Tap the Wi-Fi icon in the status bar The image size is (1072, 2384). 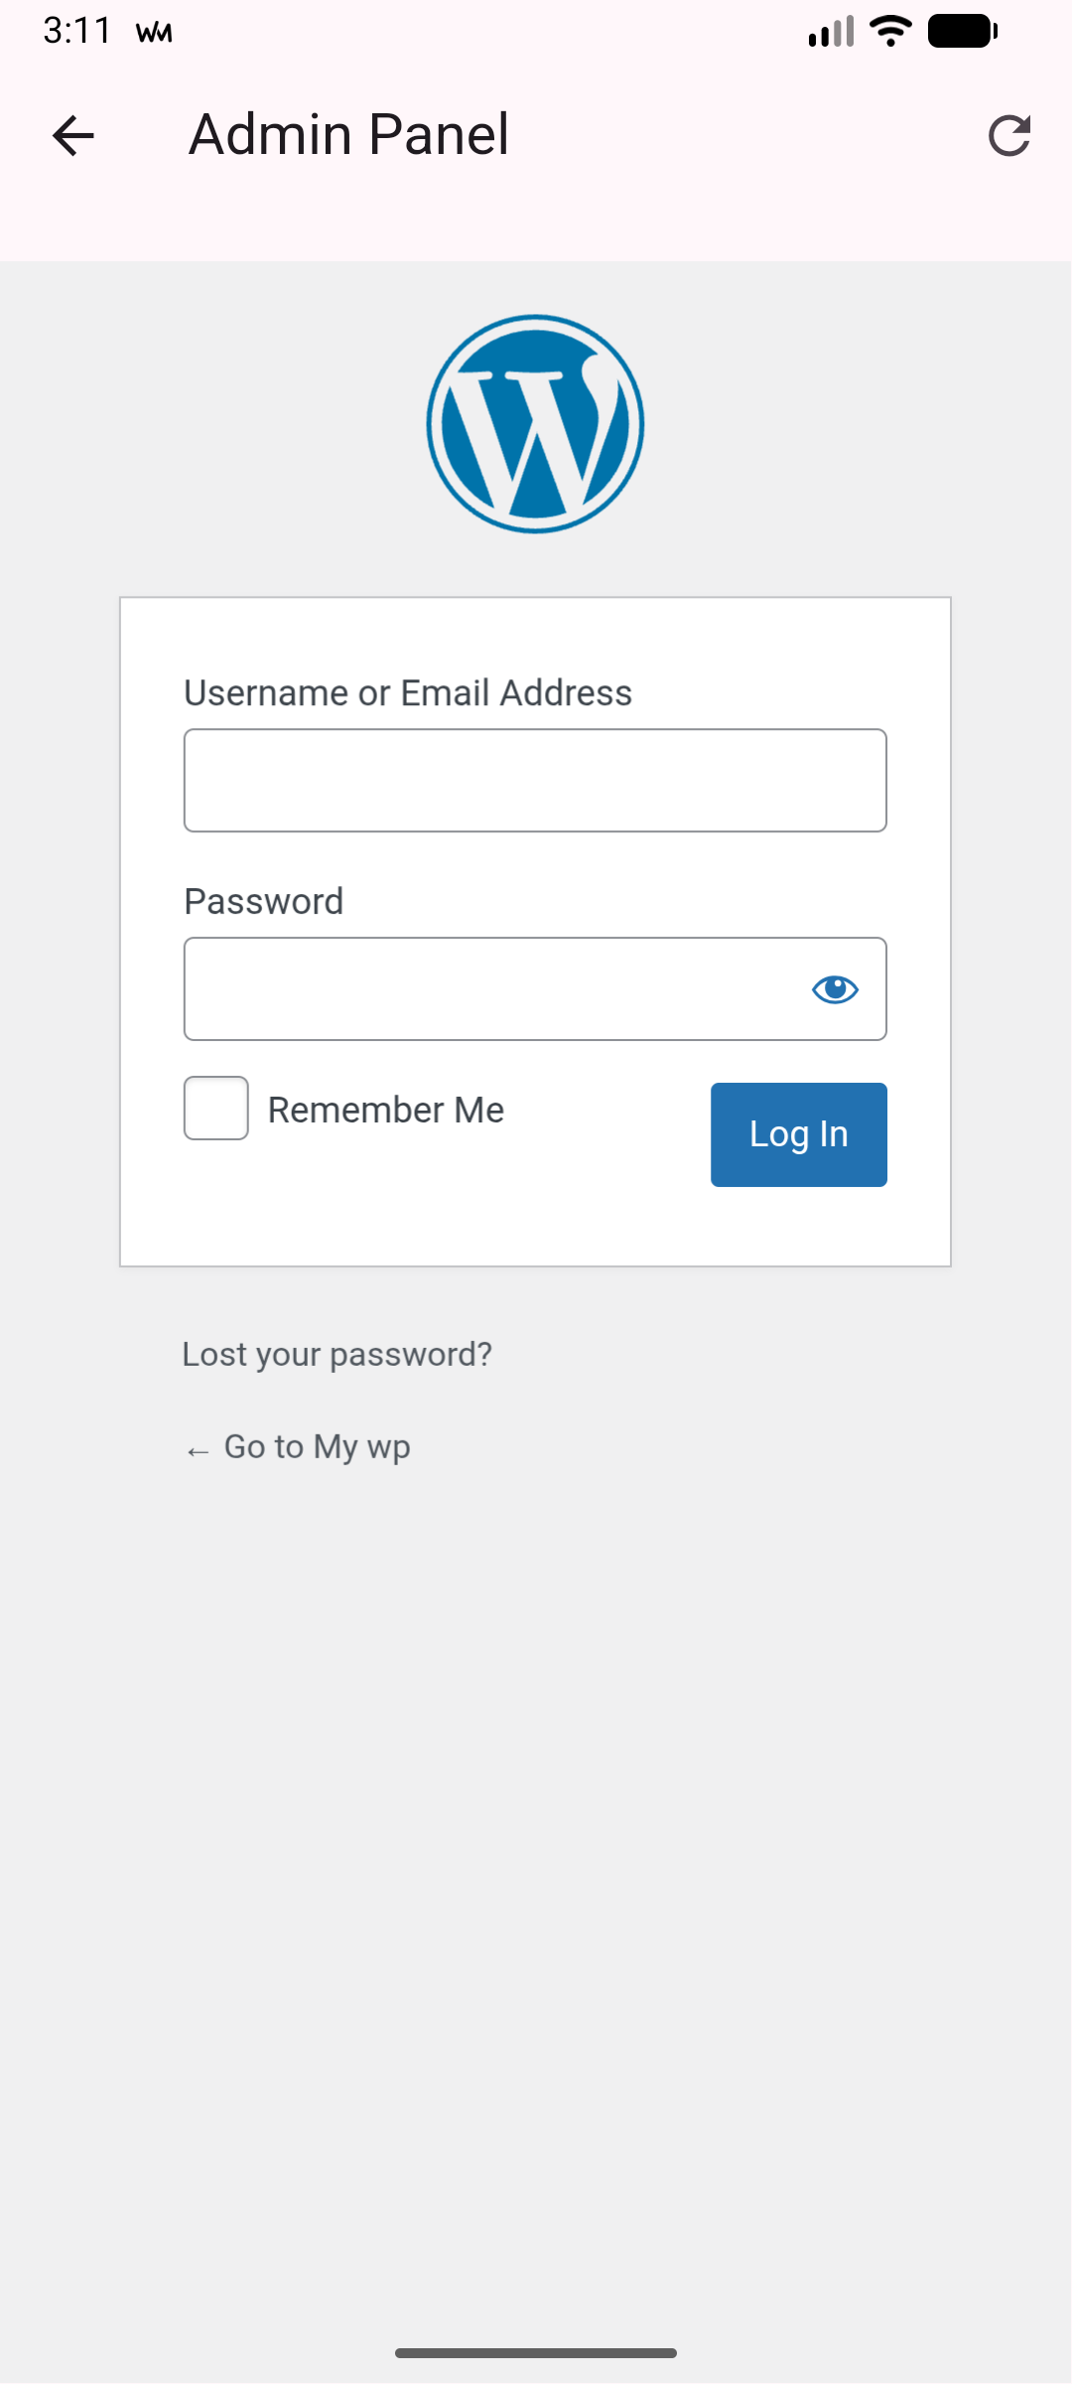pyautogui.click(x=888, y=31)
